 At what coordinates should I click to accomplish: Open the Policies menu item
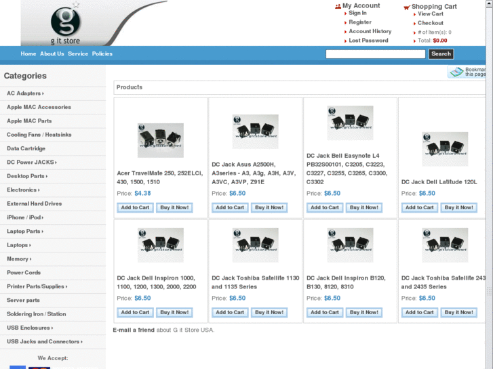tap(102, 53)
